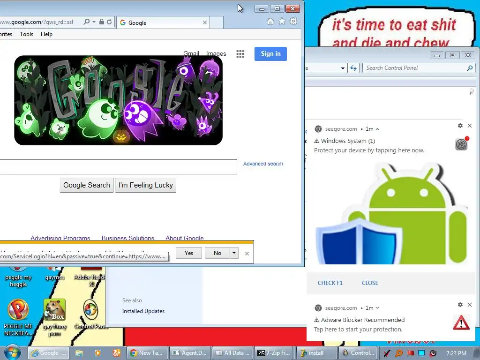Close the default browser notification bar
Screen dimensions: 480x360
pyautogui.click(x=247, y=254)
